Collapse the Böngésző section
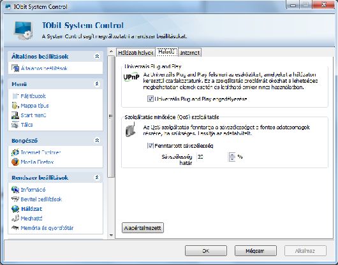The height and width of the screenshot is (265, 338). 97,141
